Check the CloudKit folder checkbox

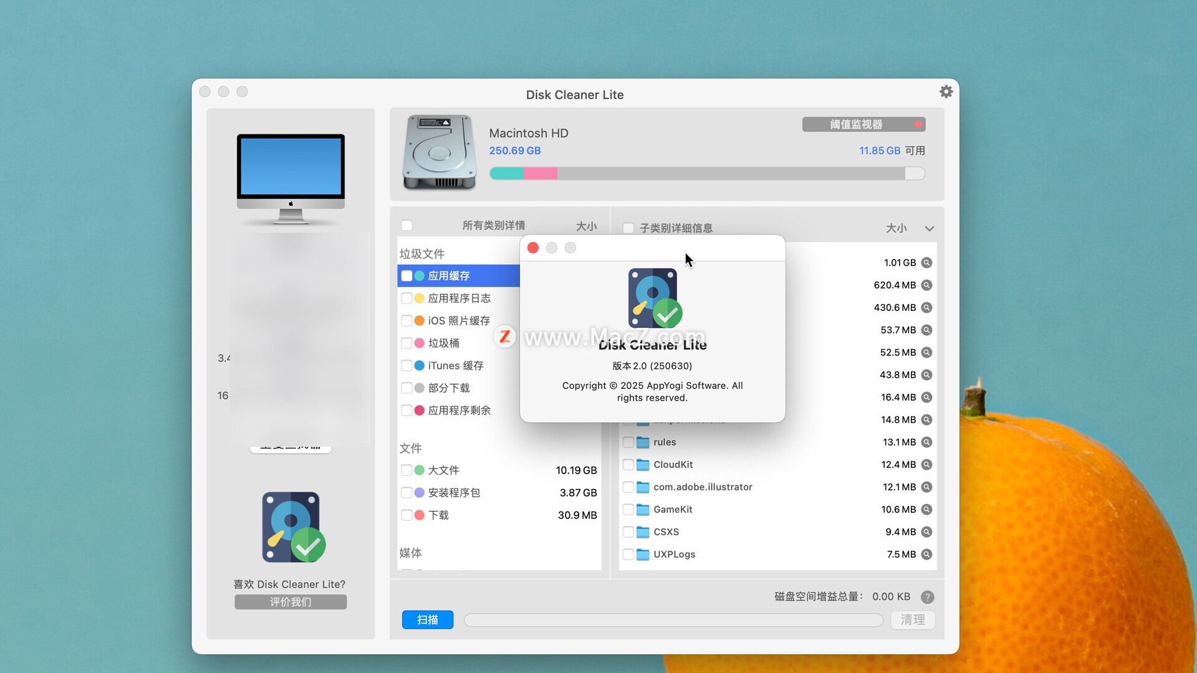[628, 465]
